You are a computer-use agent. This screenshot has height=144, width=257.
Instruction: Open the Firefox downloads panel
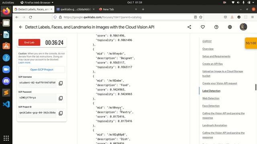232,17
